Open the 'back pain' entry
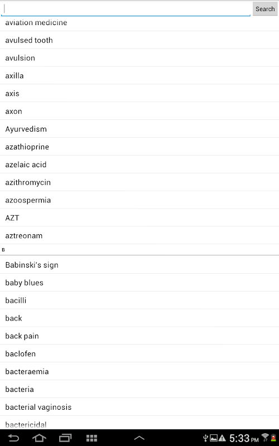 (139, 336)
